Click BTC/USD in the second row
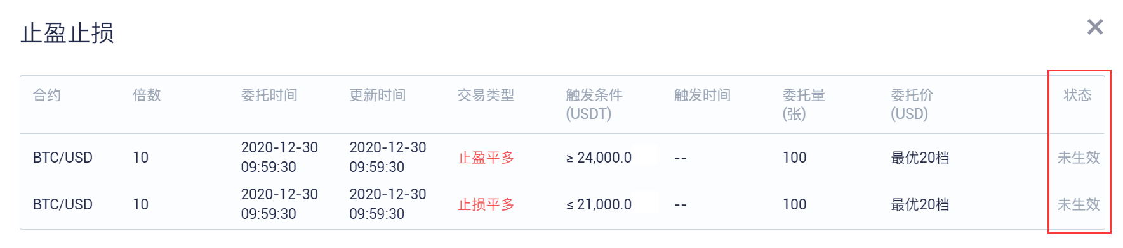 click(63, 204)
